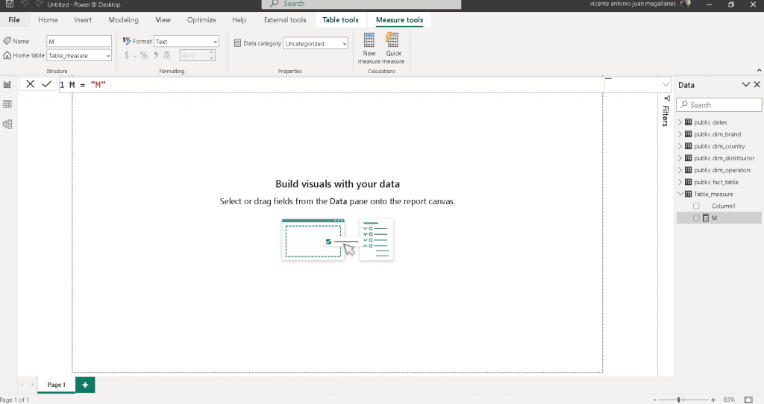Adjust the zoom slider
Image resolution: width=764 pixels, height=404 pixels.
[x=678, y=400]
